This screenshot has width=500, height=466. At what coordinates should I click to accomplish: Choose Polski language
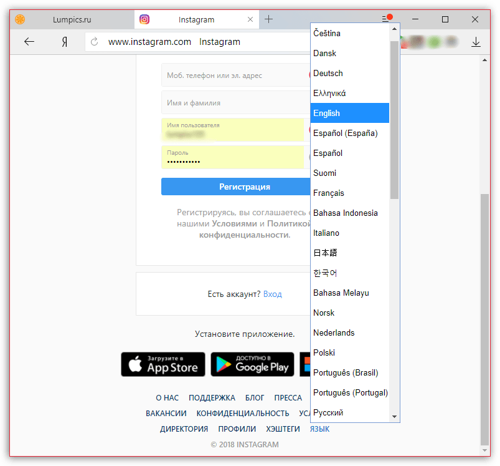click(349, 352)
